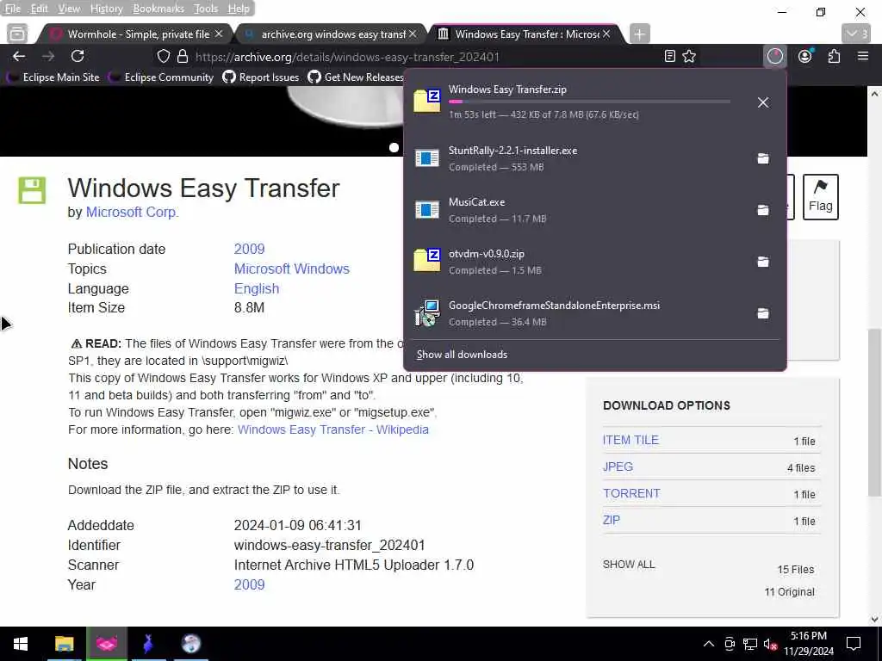This screenshot has height=661, width=882.
Task: Click SHOW ALL download options
Action: 629,564
